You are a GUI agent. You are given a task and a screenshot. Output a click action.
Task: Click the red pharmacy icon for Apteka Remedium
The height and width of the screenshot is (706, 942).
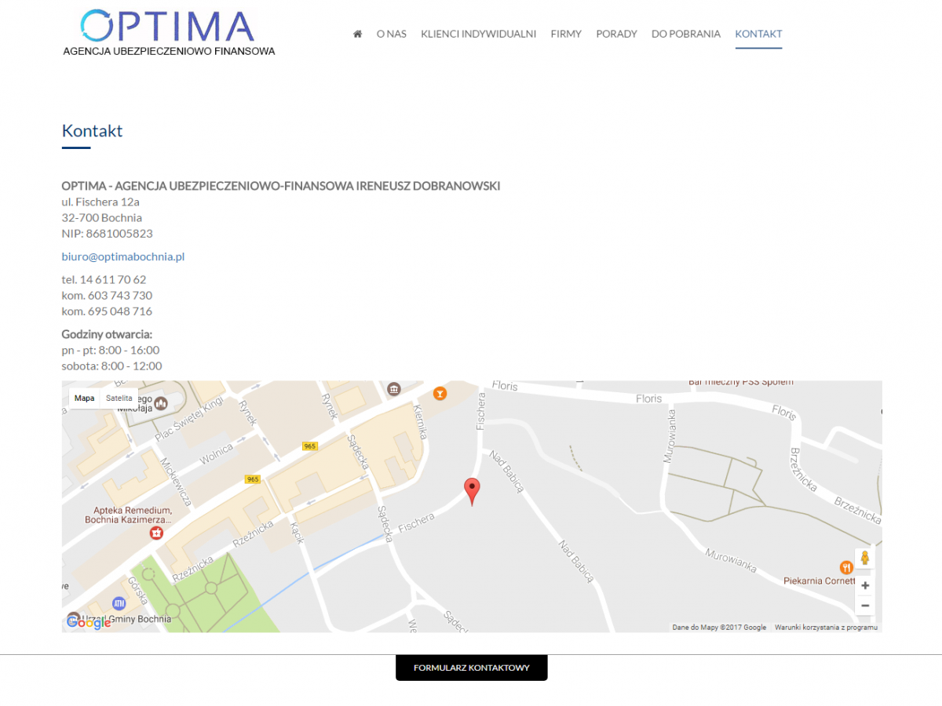point(156,533)
